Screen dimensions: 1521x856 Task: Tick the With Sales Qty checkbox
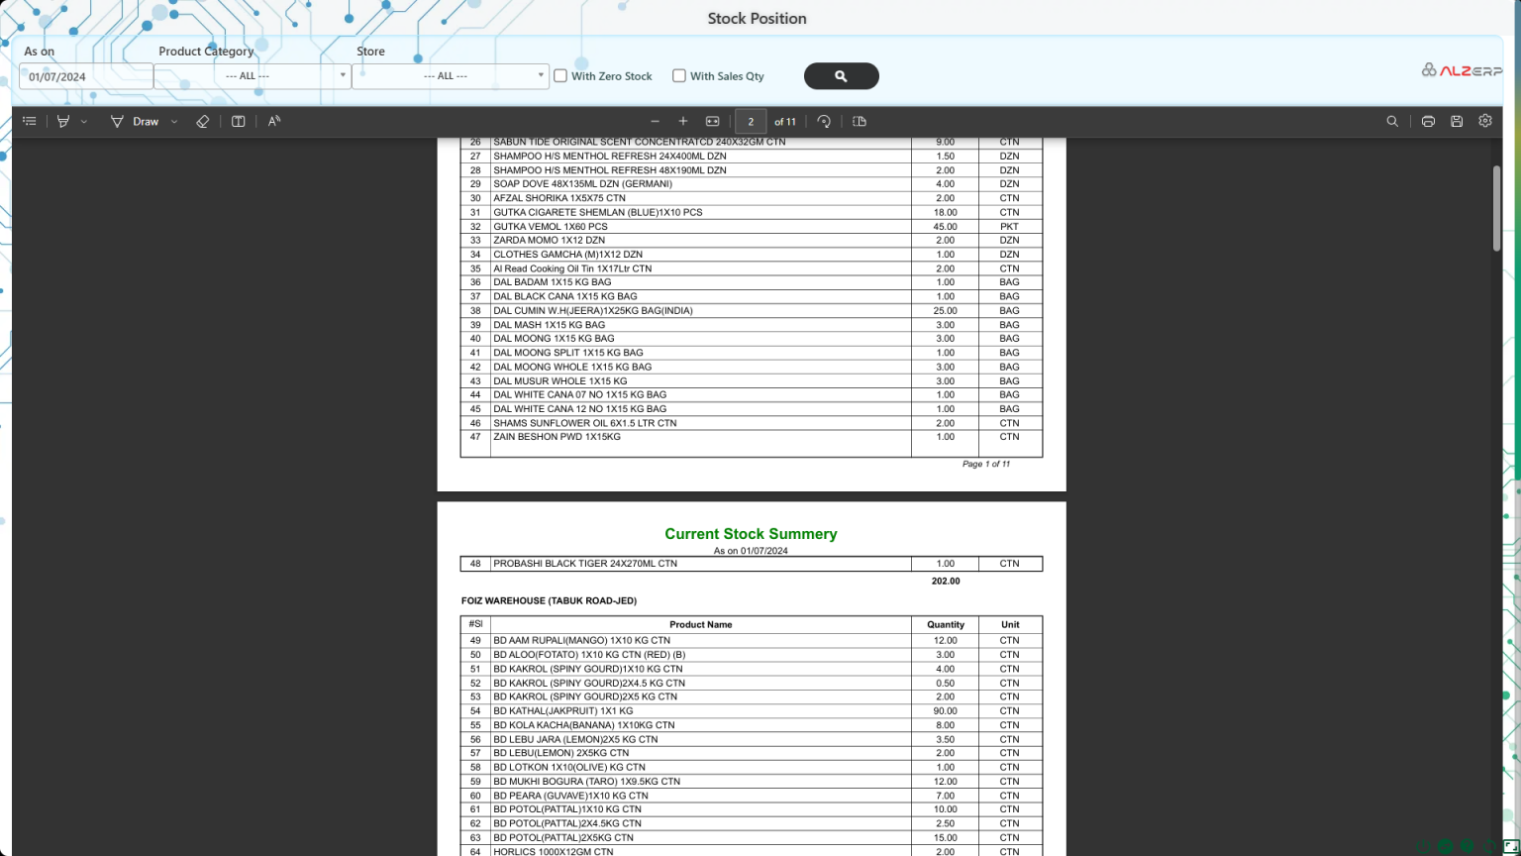click(679, 76)
